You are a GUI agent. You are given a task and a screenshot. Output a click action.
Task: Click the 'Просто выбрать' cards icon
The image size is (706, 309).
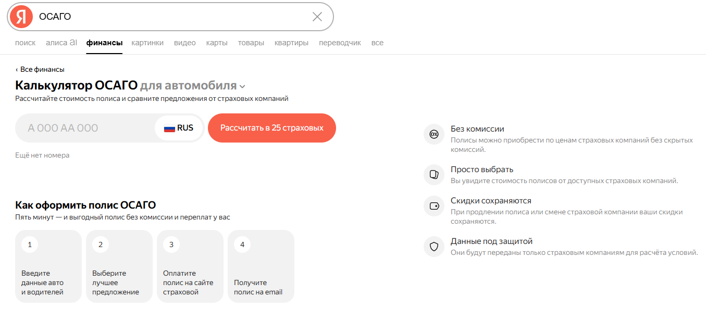(x=434, y=175)
